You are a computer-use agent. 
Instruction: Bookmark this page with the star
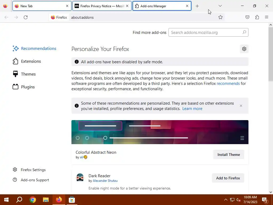pos(220,17)
